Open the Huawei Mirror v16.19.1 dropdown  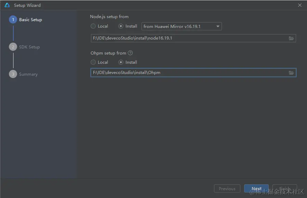[182, 26]
